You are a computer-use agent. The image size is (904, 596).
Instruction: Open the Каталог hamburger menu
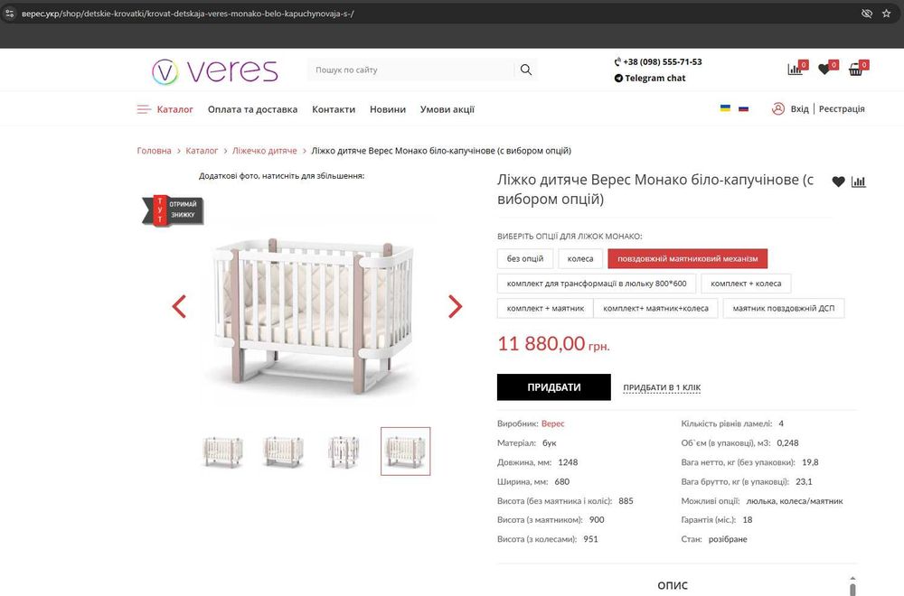pos(165,109)
